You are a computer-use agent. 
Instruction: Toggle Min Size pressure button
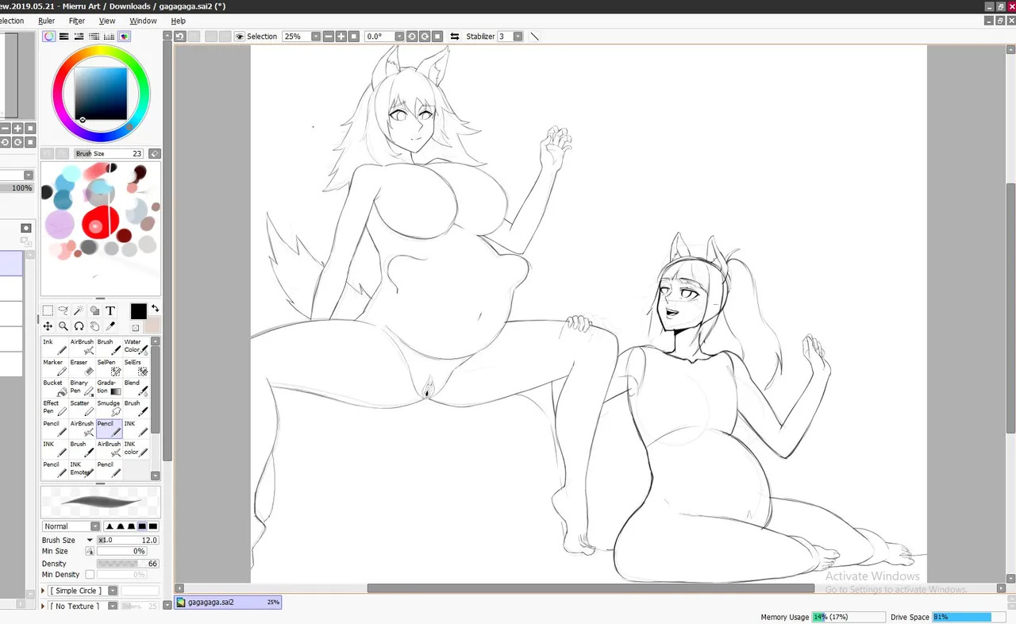90,551
